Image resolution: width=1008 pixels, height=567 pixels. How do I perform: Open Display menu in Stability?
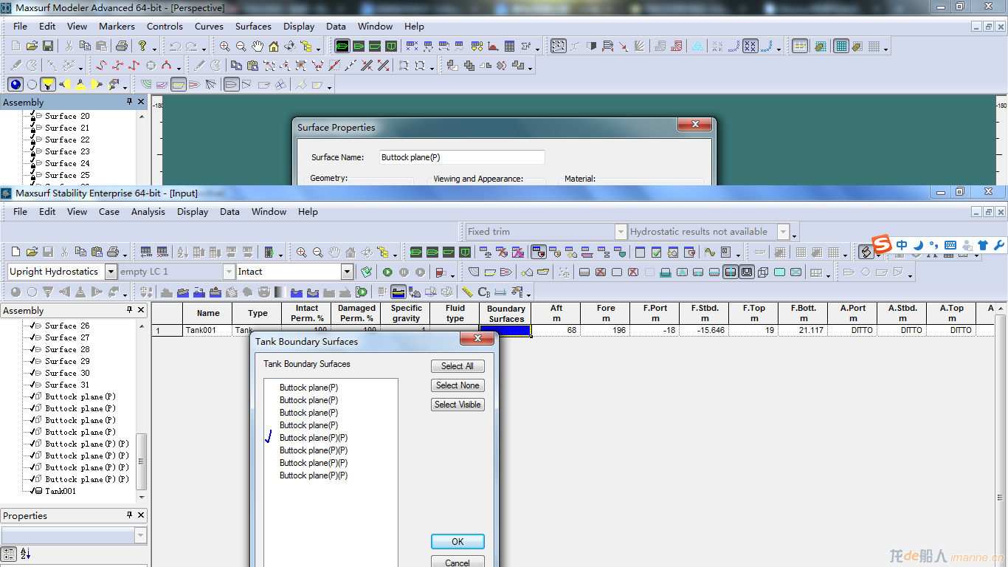pyautogui.click(x=193, y=211)
